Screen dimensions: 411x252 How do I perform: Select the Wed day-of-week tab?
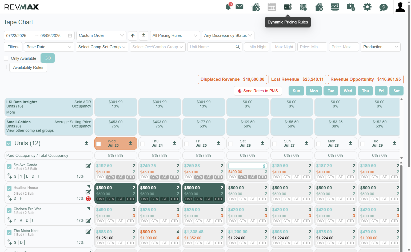pyautogui.click(x=348, y=91)
